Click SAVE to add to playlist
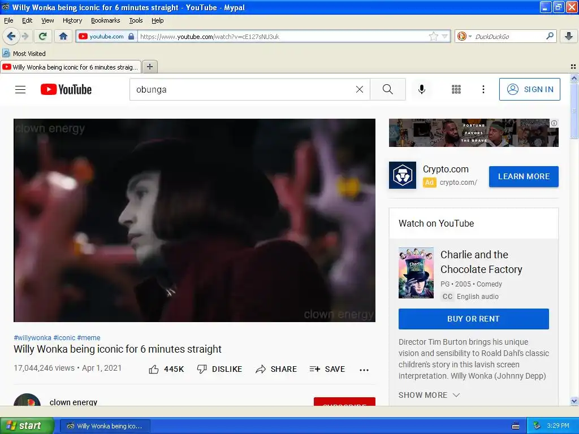The image size is (579, 434). [327, 369]
